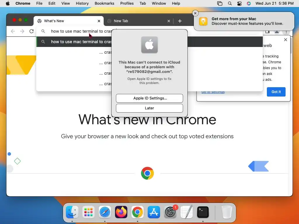Click the What's new in Chrome heading
299x224 pixels.
pos(147,120)
